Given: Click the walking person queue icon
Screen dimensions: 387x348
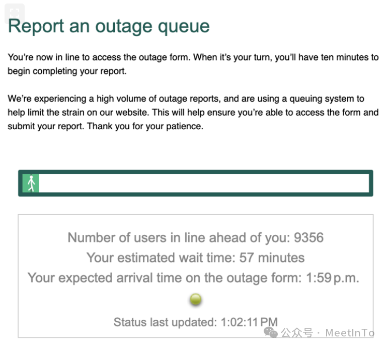Looking at the screenshot, I should 31,184.
